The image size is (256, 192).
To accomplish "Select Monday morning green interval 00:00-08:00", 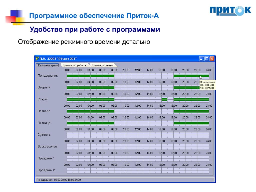I will [x=90, y=76].
